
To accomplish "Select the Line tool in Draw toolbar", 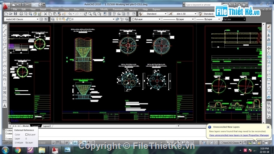I will (x=5, y=27).
